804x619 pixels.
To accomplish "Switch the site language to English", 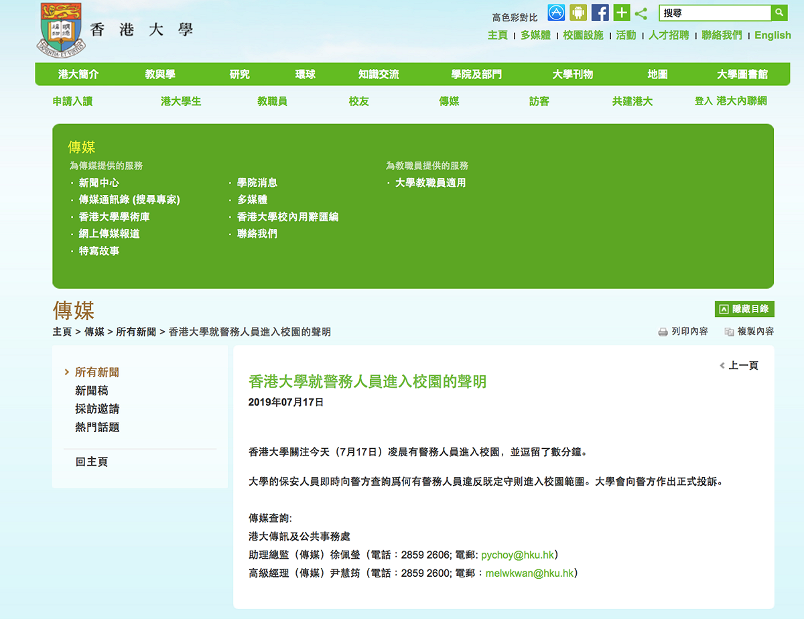I will [x=773, y=36].
